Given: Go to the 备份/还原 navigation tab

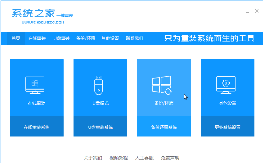Looking at the screenshot, I should pyautogui.click(x=85, y=39).
